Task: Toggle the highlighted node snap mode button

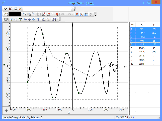Action: click(x=77, y=14)
